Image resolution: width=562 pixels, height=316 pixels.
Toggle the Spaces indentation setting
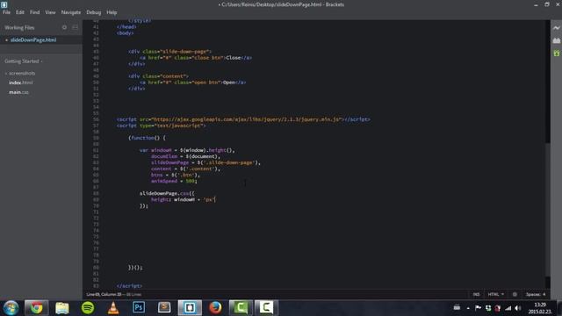[x=533, y=295]
